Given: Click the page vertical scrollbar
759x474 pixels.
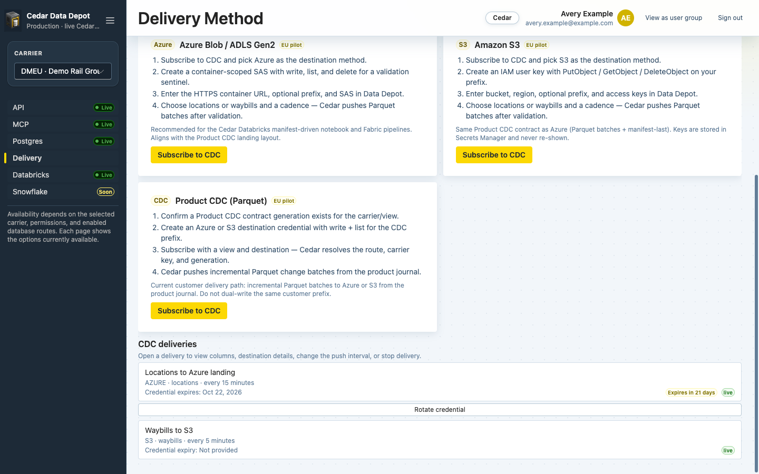Looking at the screenshot, I should pyautogui.click(x=757, y=324).
